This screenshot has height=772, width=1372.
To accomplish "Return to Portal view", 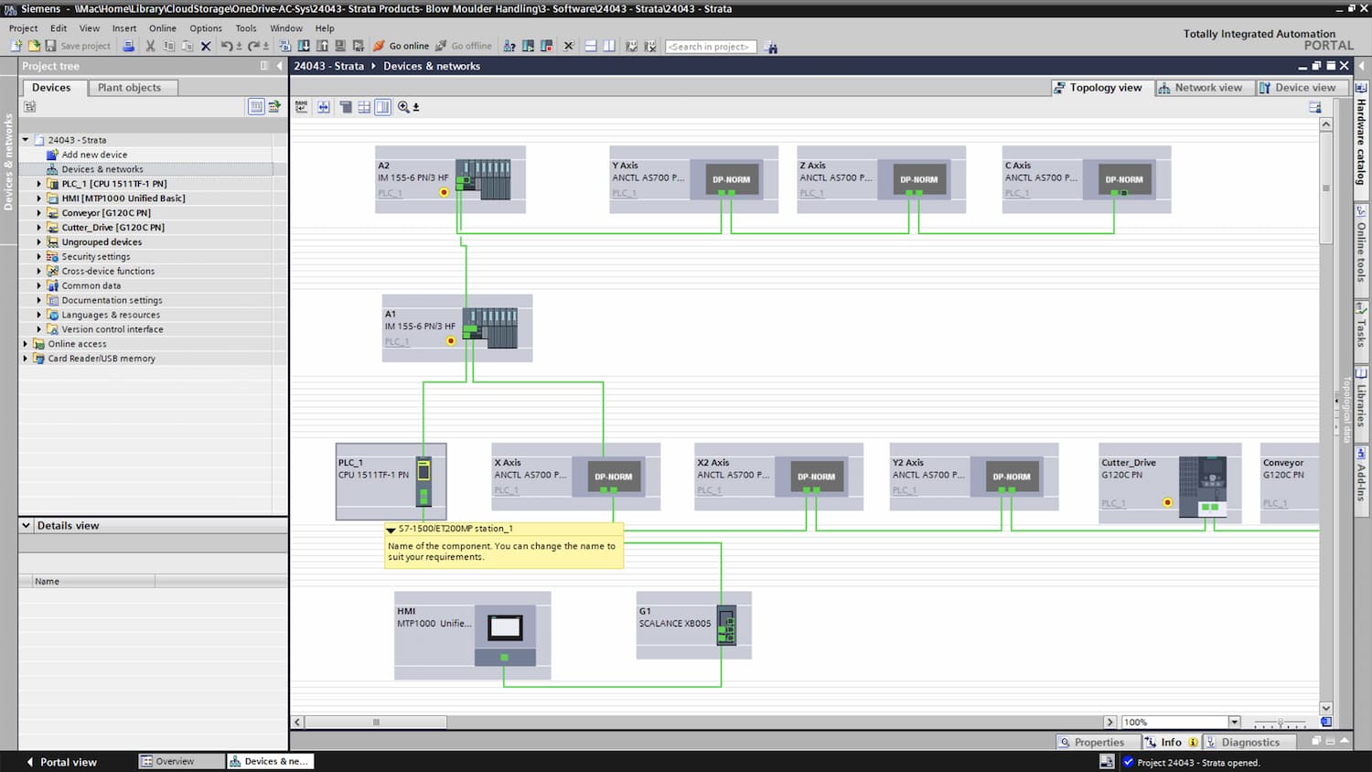I will coord(60,762).
